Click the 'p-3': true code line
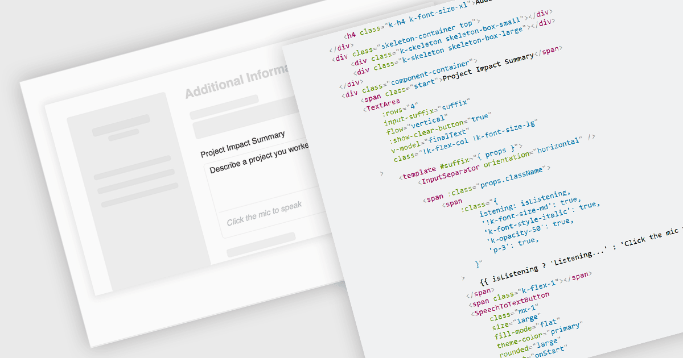The image size is (683, 358). (513, 244)
